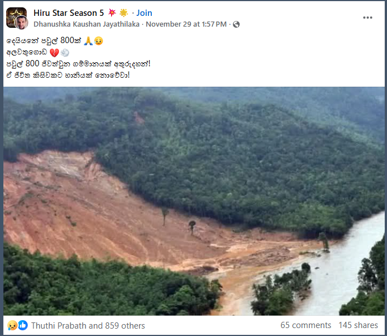Open the landslide photo

(194, 201)
